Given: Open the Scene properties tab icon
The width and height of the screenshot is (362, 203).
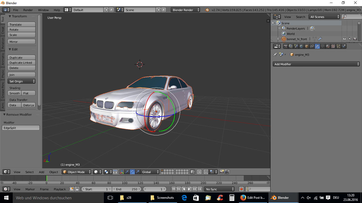Looking at the screenshot, I should click(x=296, y=46).
